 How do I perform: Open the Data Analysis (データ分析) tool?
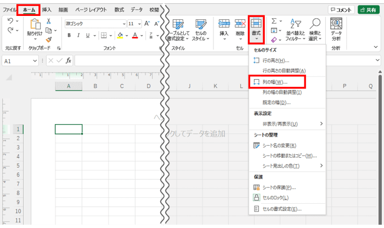pyautogui.click(x=336, y=30)
